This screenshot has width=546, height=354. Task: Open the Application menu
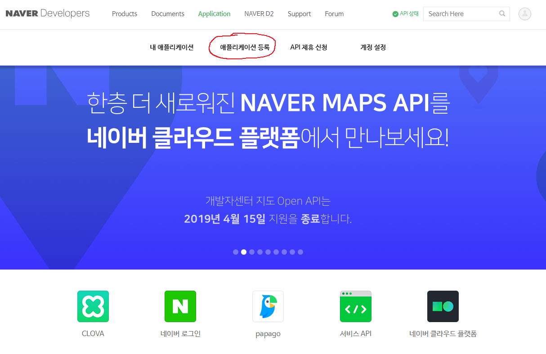point(215,14)
